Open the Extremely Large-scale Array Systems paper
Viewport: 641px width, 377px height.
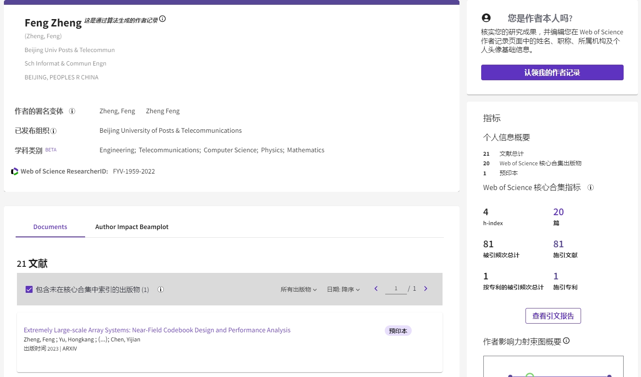pyautogui.click(x=157, y=330)
